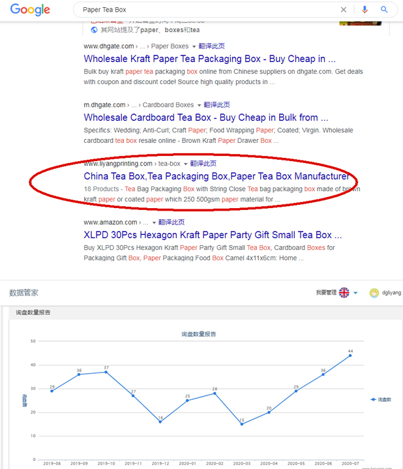
Task: Expand the arrow next to Paper Boxes breadcrumb
Action: (194, 46)
